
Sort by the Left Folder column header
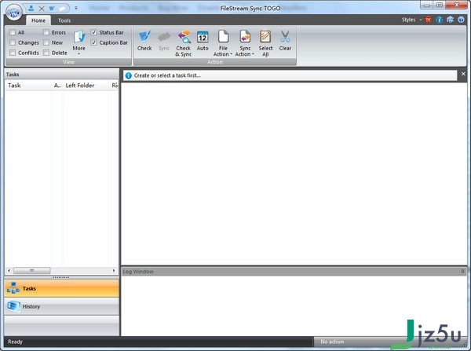point(86,86)
